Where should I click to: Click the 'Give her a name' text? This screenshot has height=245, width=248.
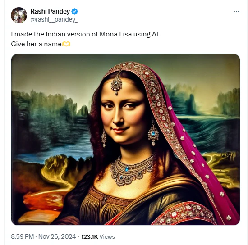point(36,44)
